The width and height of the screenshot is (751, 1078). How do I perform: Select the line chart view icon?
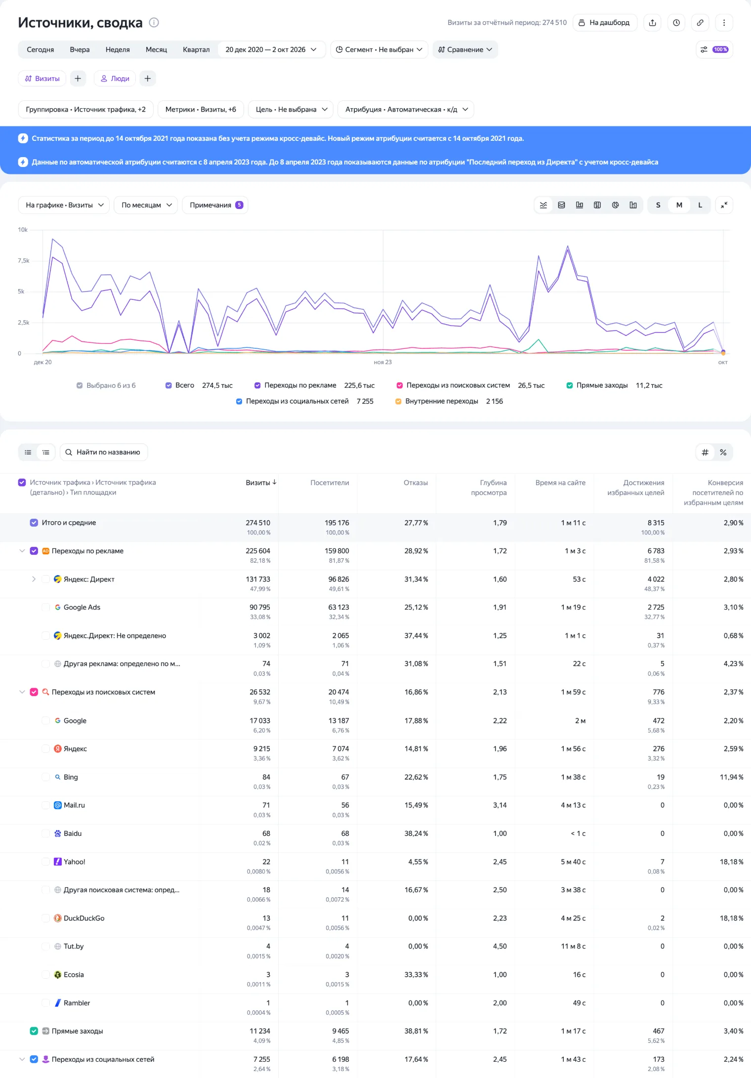[543, 205]
